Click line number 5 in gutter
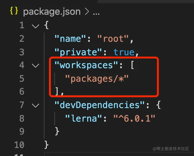The width and height of the screenshot is (194, 156). click(x=22, y=79)
